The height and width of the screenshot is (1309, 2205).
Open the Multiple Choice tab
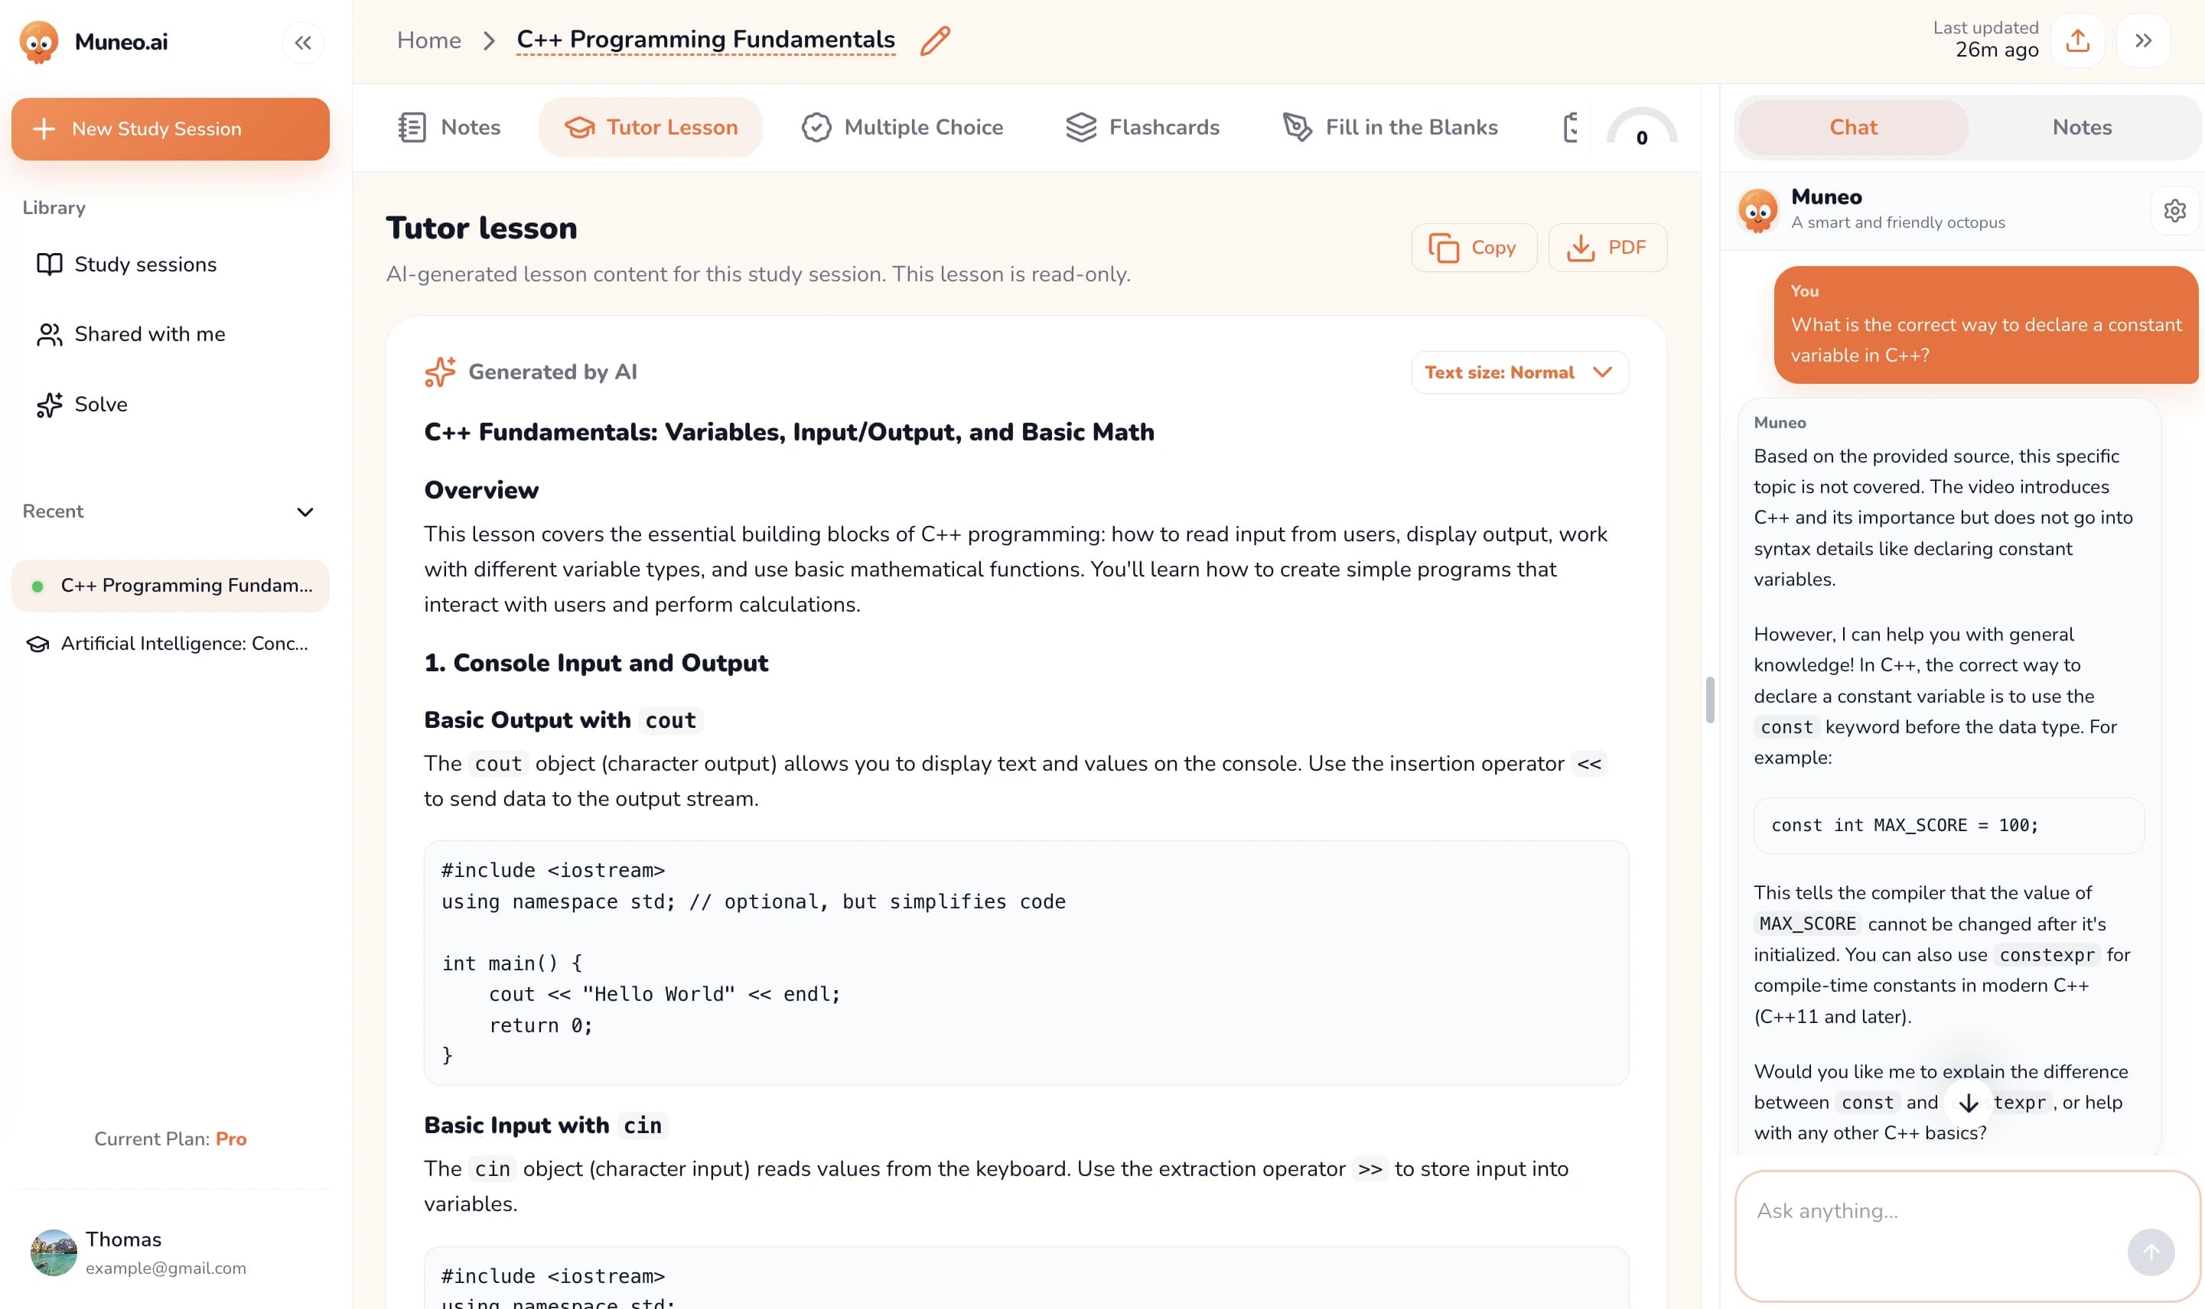(903, 128)
